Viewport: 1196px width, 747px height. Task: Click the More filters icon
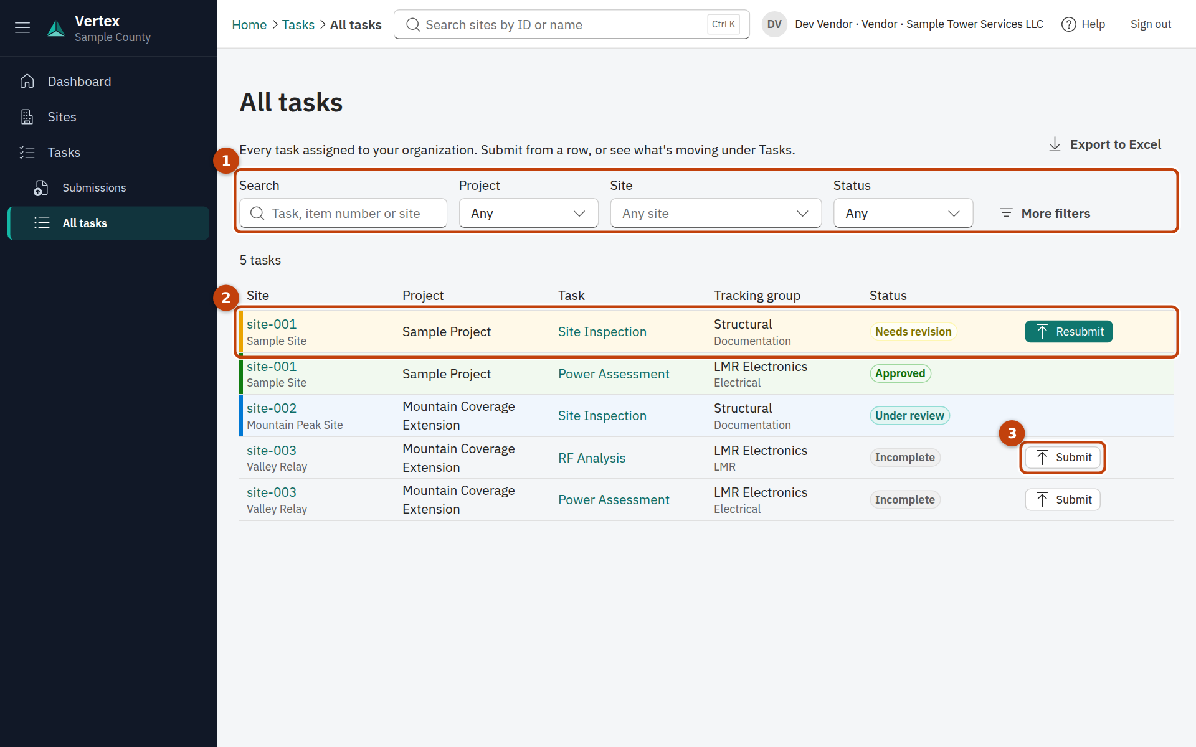coord(1006,213)
